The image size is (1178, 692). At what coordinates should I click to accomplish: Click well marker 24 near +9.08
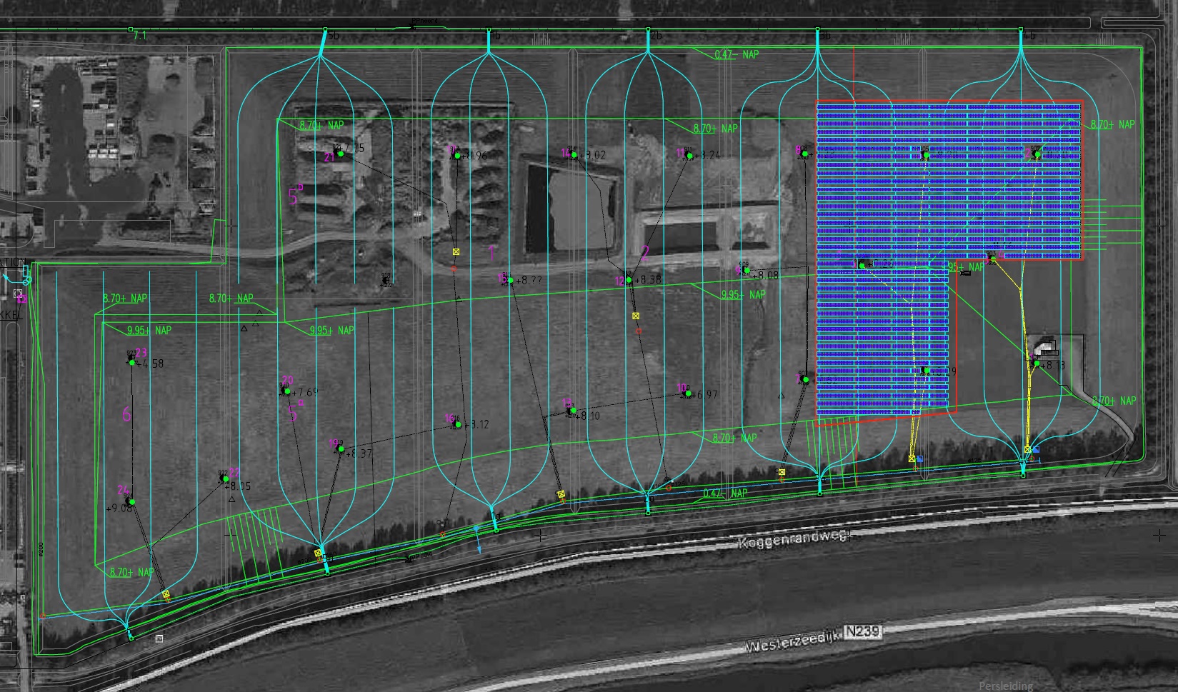point(131,502)
